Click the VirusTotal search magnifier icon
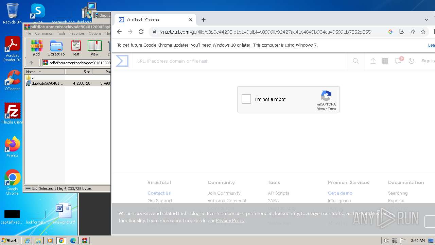Screen dimensions: 435x245 pos(355,61)
